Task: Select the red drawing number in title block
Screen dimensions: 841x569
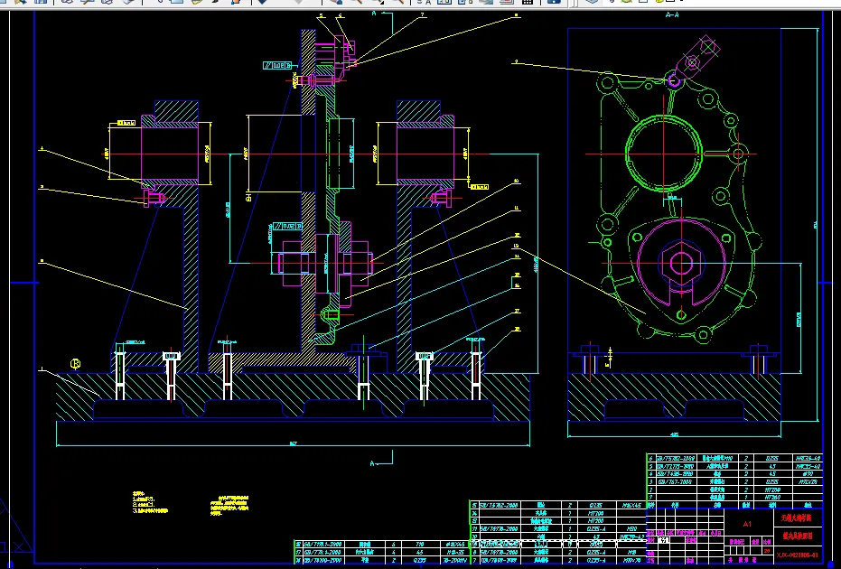Action: 798,555
